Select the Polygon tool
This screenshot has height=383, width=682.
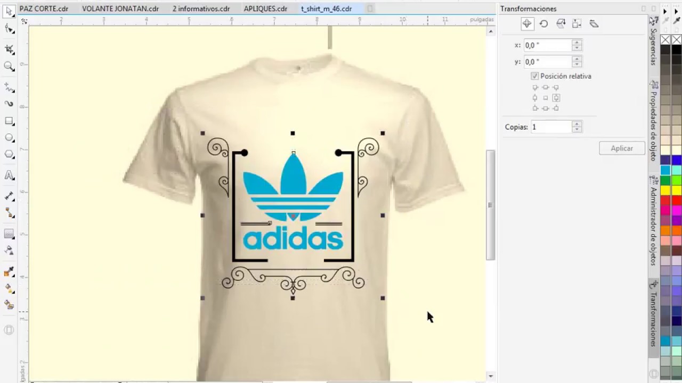coord(9,154)
